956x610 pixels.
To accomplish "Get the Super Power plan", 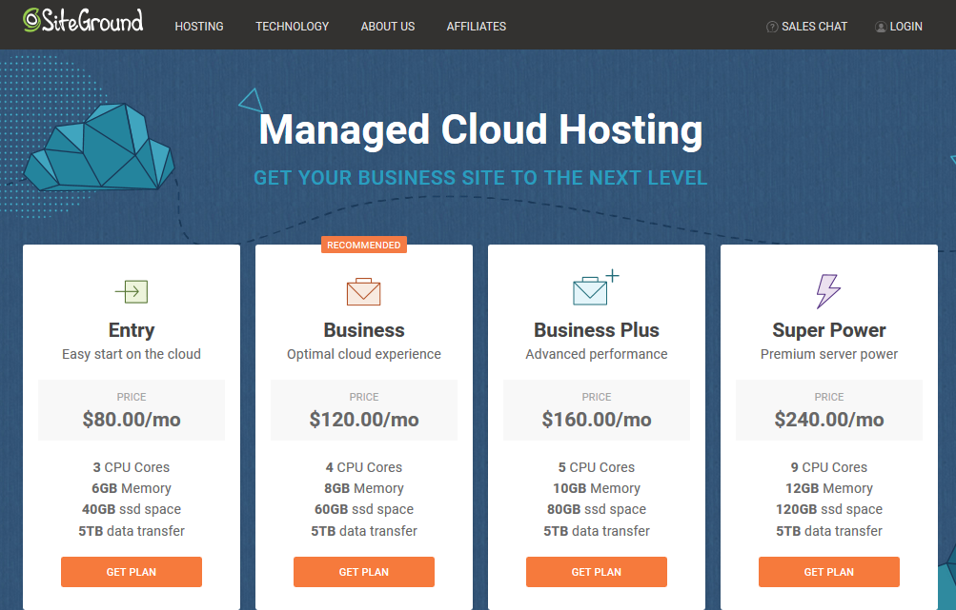I will (x=829, y=572).
